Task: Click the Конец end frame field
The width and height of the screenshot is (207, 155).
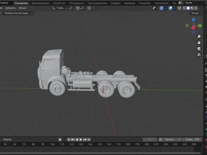Action: pos(192,139)
